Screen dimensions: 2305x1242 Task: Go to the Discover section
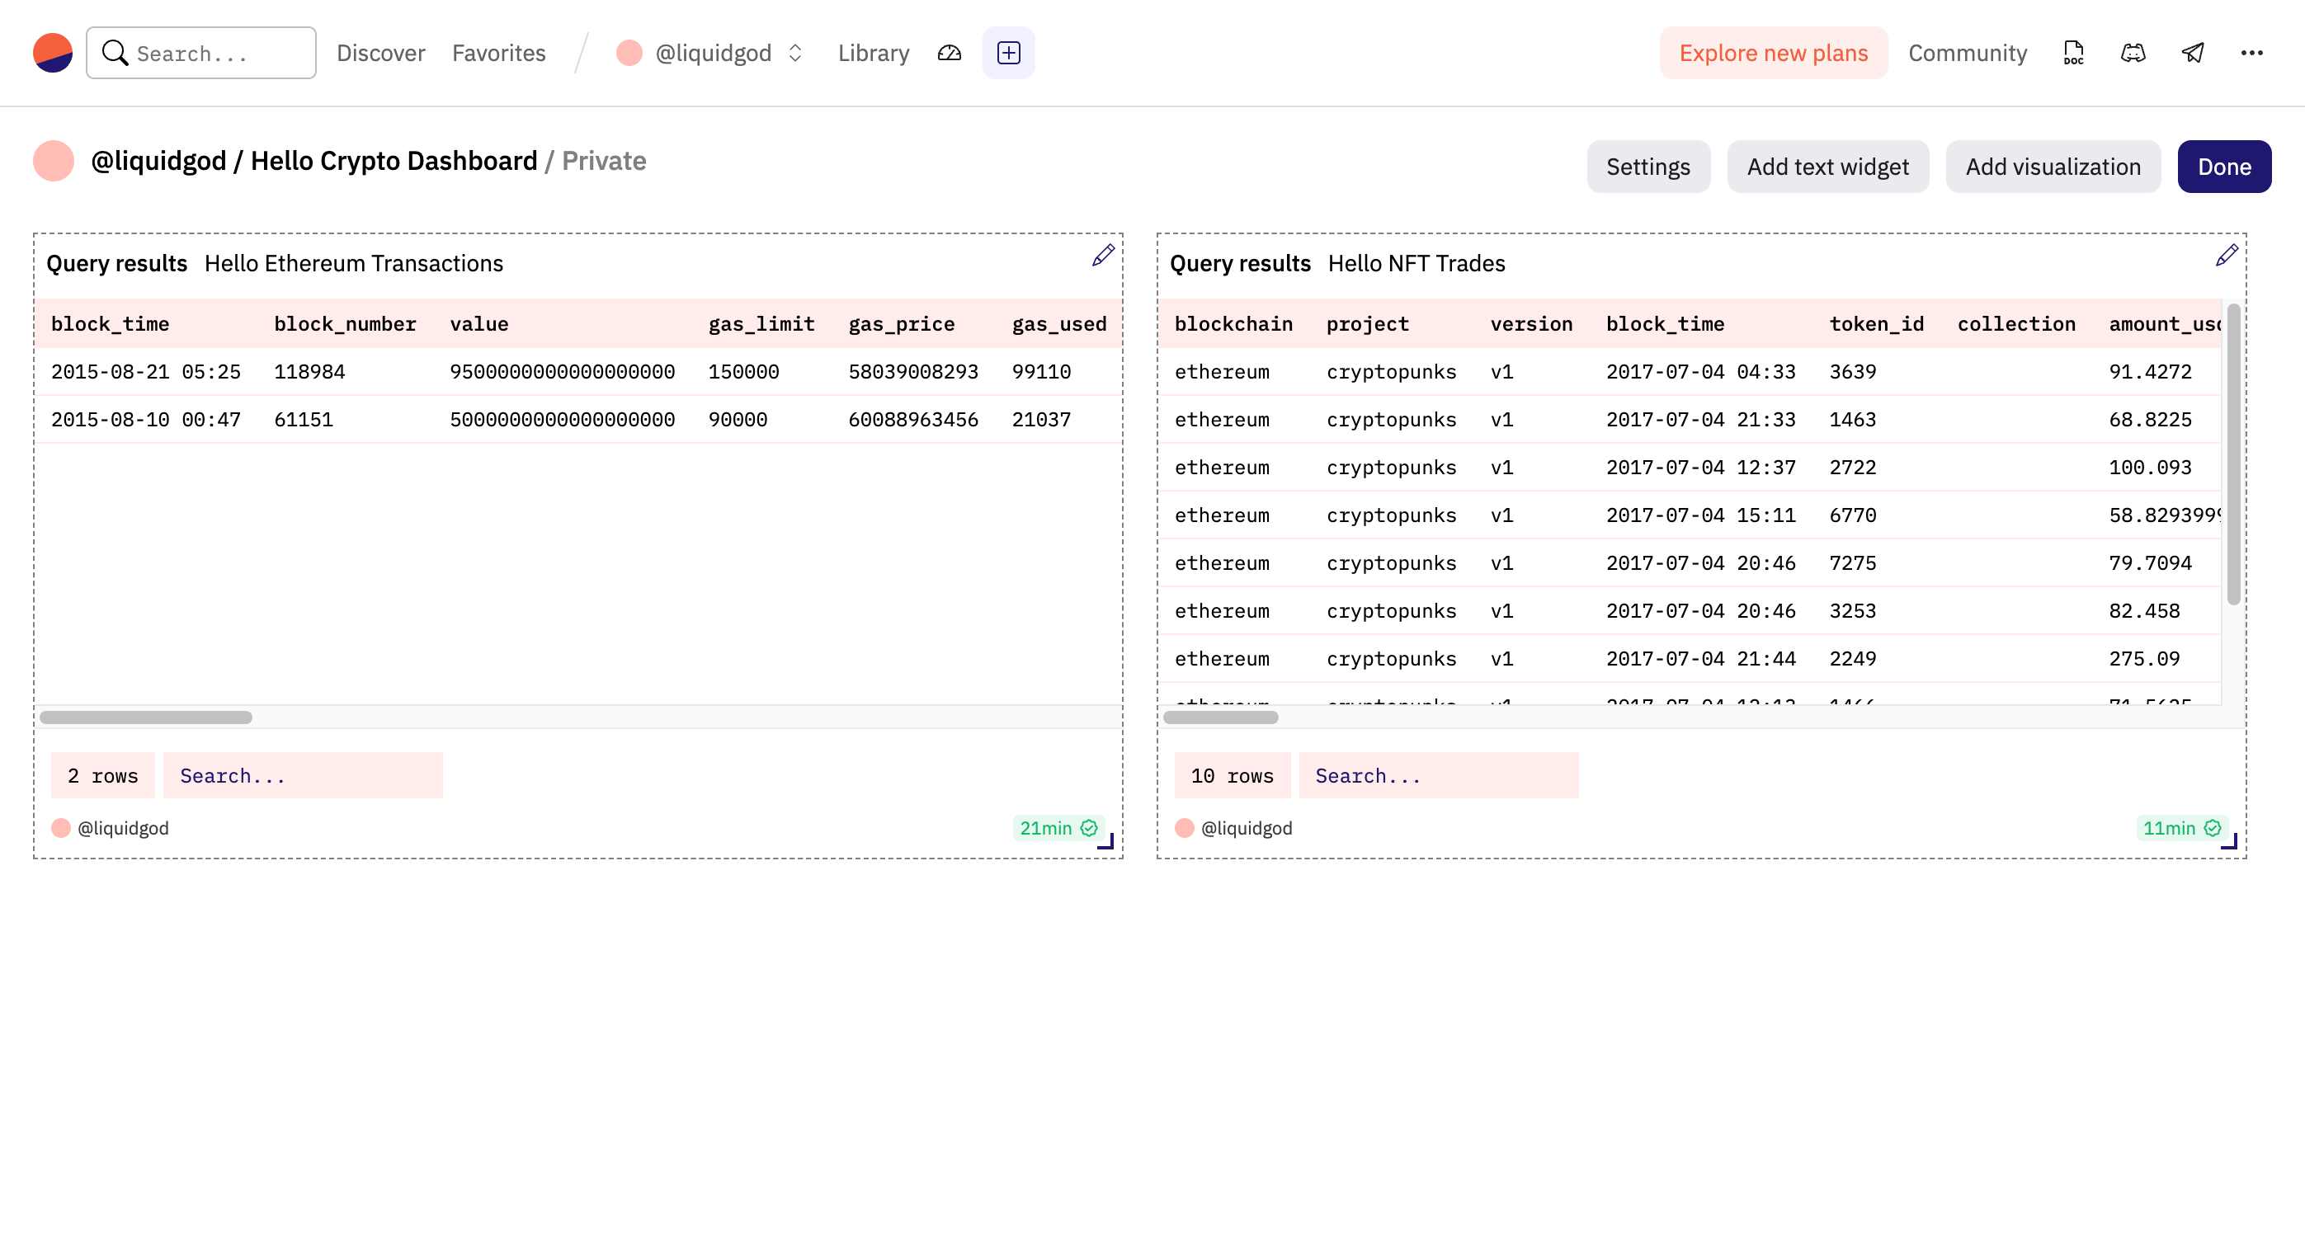pyautogui.click(x=379, y=53)
